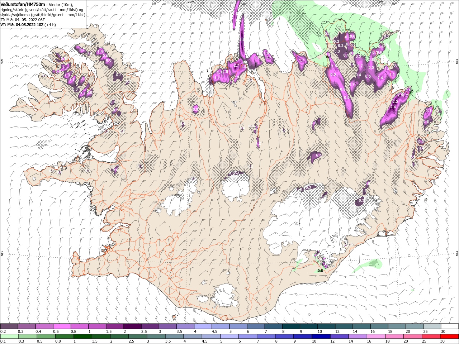Click the 'rigning/skúrir' legend description line

42,10
